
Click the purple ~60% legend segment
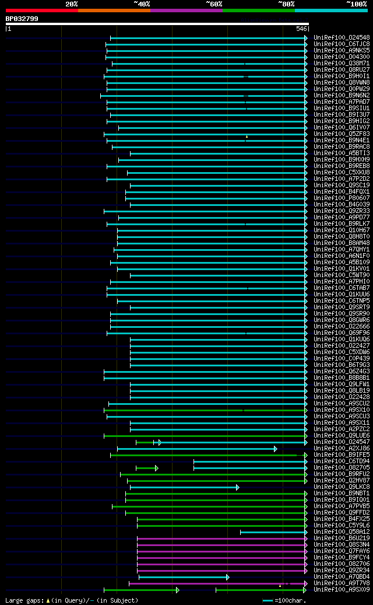coord(186,11)
